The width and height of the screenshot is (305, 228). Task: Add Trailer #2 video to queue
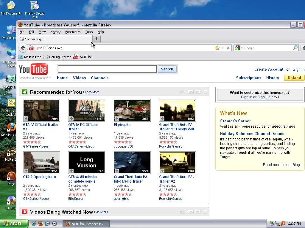[162, 171]
